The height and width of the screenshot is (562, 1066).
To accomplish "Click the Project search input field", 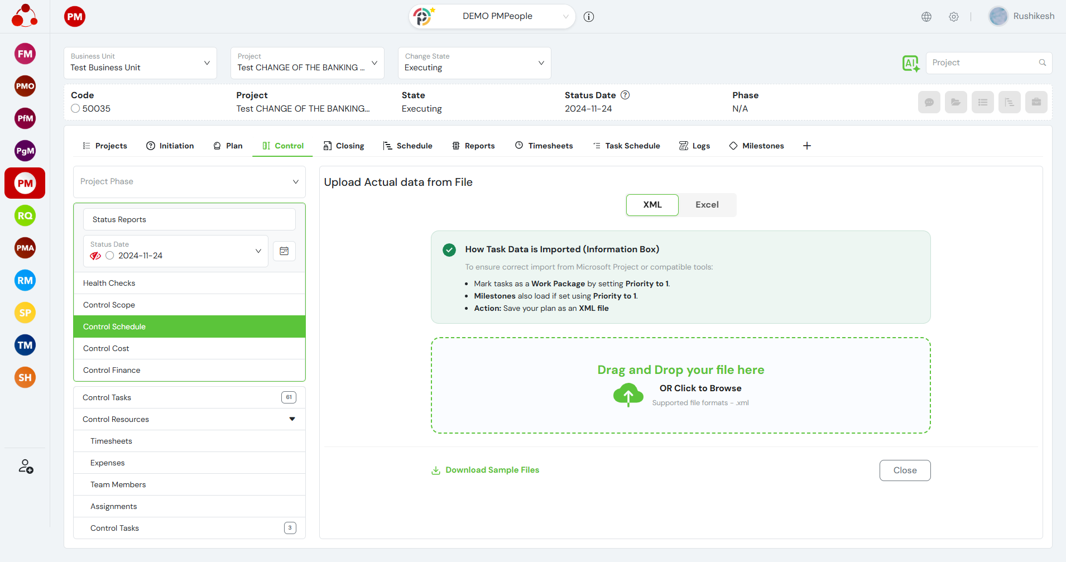I will point(982,63).
